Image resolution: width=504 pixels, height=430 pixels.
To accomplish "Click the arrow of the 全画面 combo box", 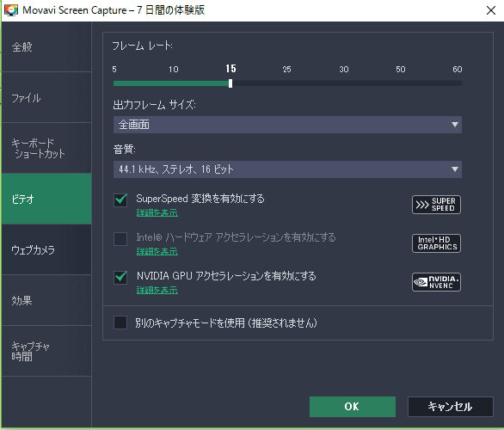I will click(x=454, y=125).
